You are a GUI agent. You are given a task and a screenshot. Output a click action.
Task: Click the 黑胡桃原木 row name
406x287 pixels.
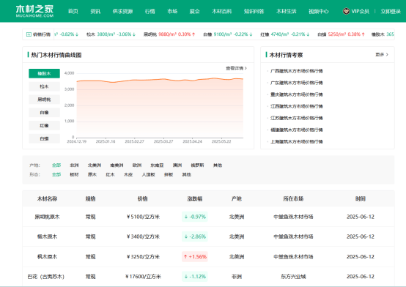tap(47, 217)
